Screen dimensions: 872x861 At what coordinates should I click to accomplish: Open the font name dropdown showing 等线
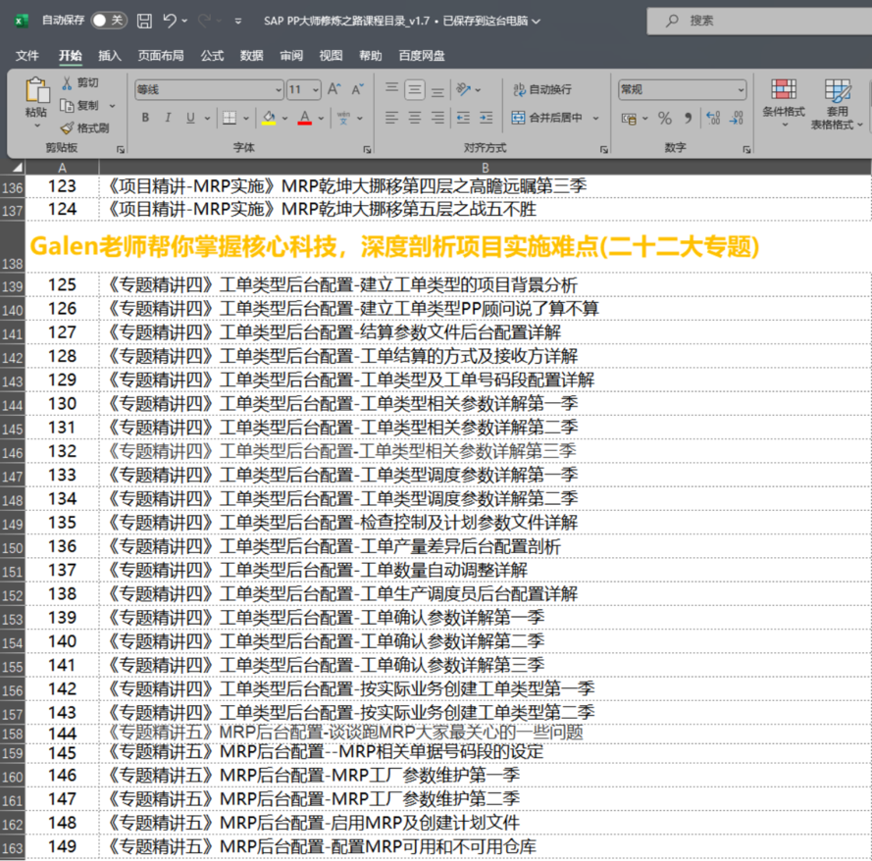coord(279,89)
